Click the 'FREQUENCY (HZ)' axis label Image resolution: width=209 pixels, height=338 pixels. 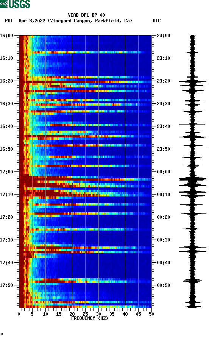point(90,318)
